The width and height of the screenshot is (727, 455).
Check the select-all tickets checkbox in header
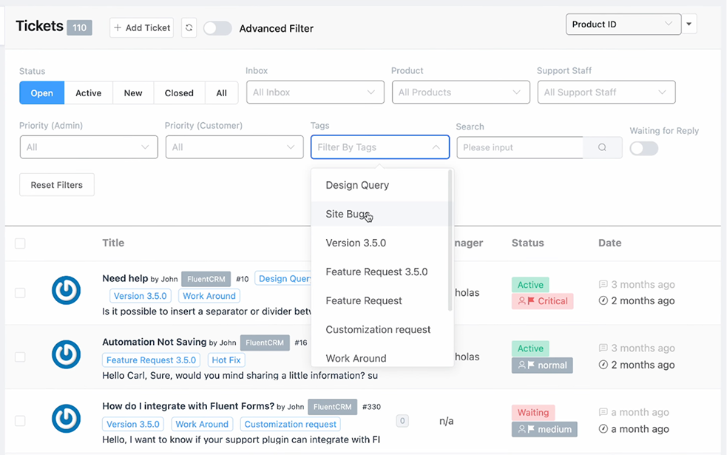point(20,243)
